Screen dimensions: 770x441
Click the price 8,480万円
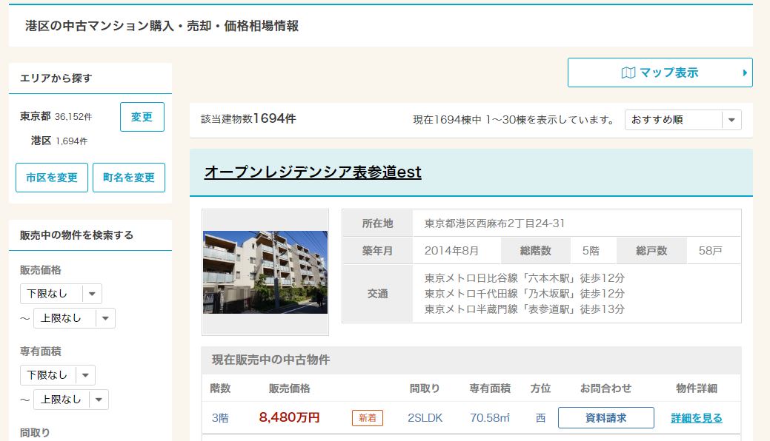289,417
